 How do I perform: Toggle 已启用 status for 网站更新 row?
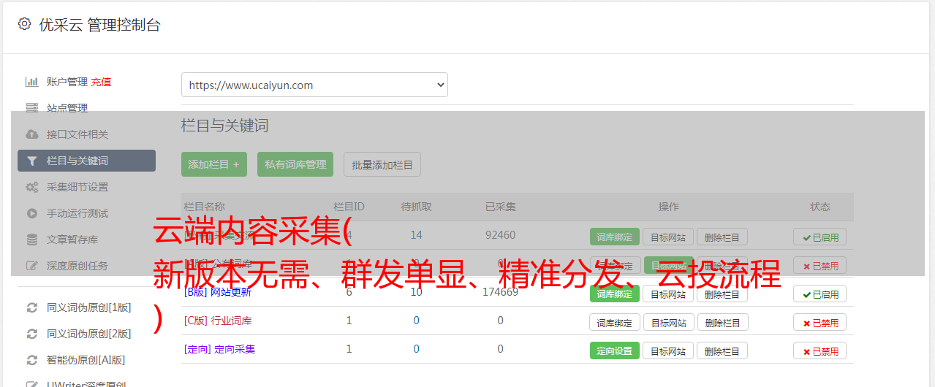[820, 294]
